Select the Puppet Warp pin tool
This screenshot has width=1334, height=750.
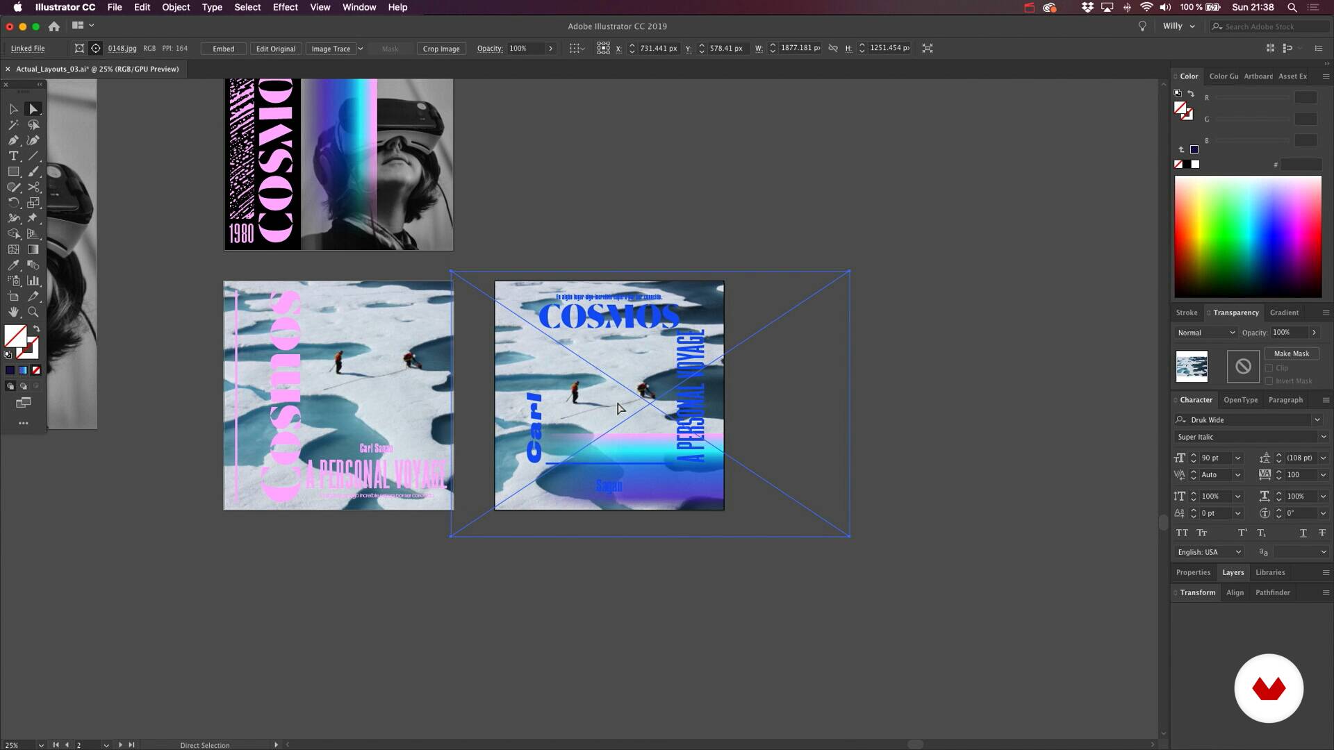33,218
